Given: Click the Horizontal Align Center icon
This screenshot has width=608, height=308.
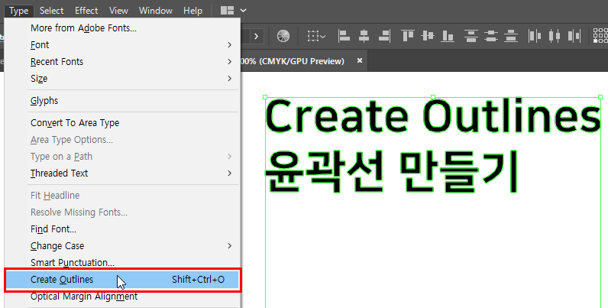Looking at the screenshot, I should (364, 36).
